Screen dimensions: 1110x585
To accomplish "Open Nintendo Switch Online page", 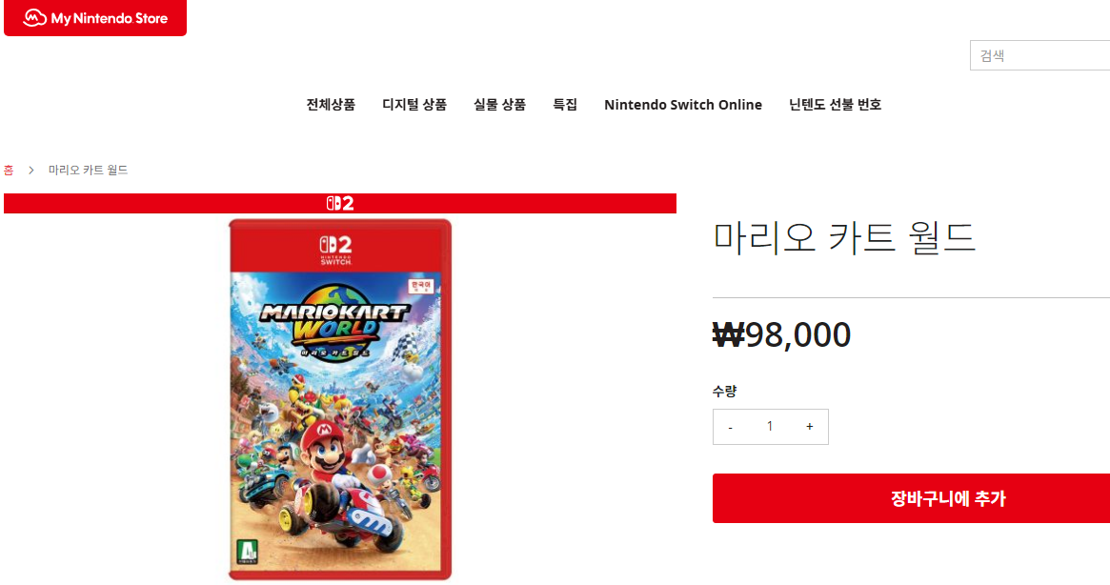I will 683,105.
